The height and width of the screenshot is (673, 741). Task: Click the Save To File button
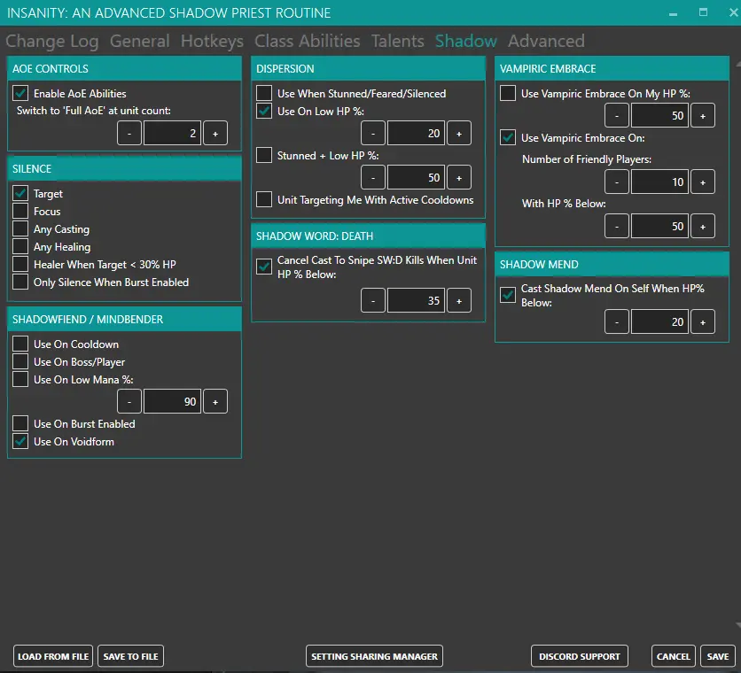pos(131,656)
